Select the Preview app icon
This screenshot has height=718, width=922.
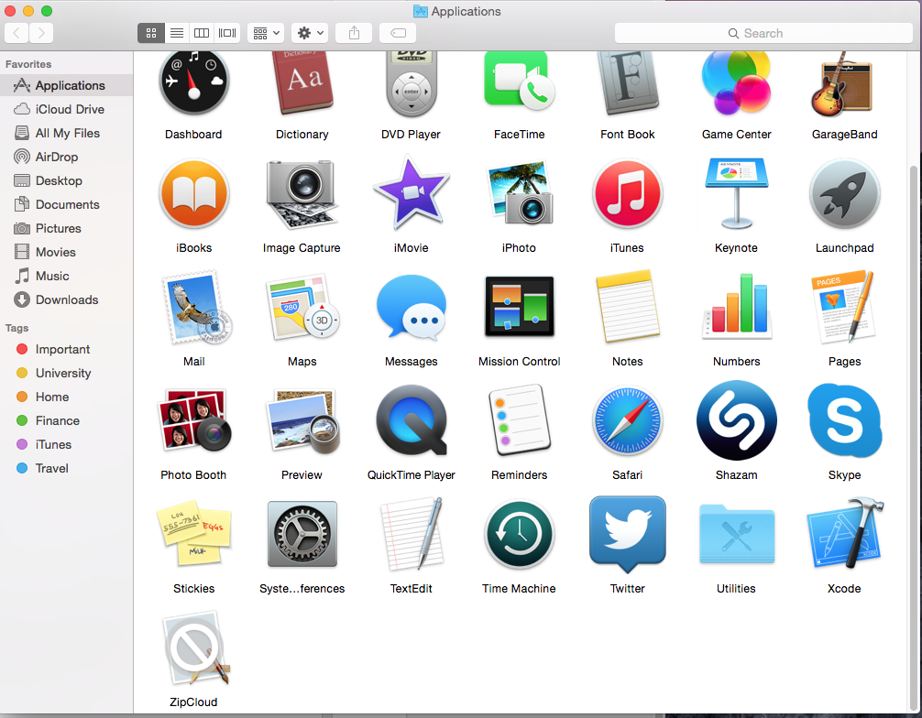pyautogui.click(x=302, y=420)
